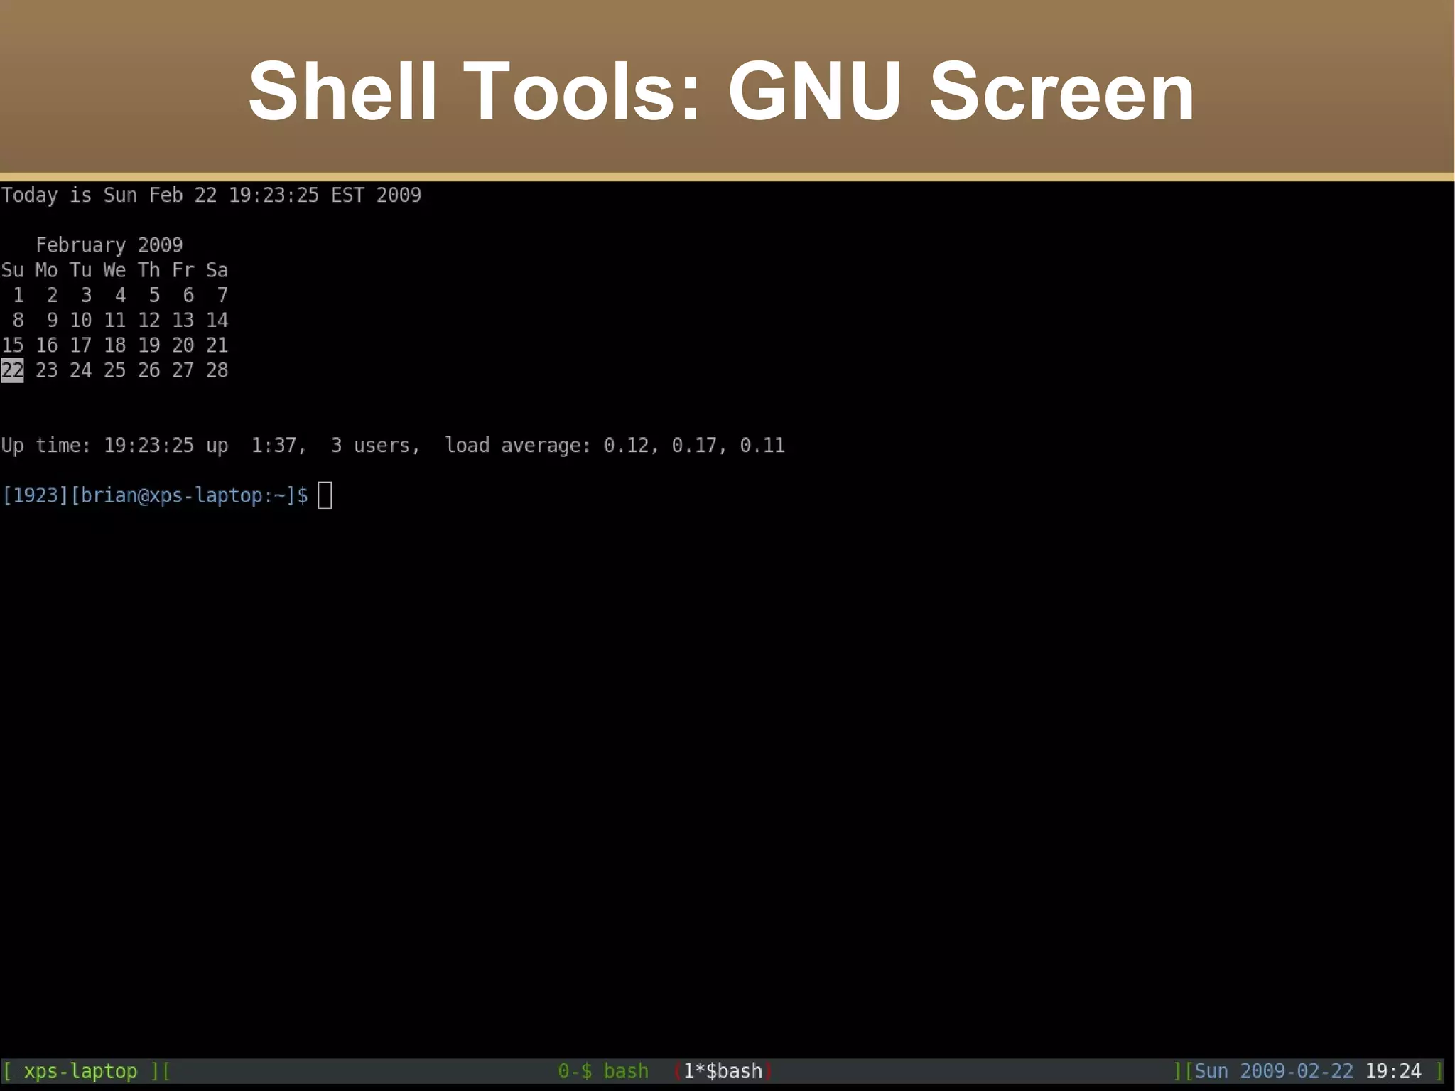
Task: Click the clock '19:24' in status bar
Action: (x=1393, y=1071)
